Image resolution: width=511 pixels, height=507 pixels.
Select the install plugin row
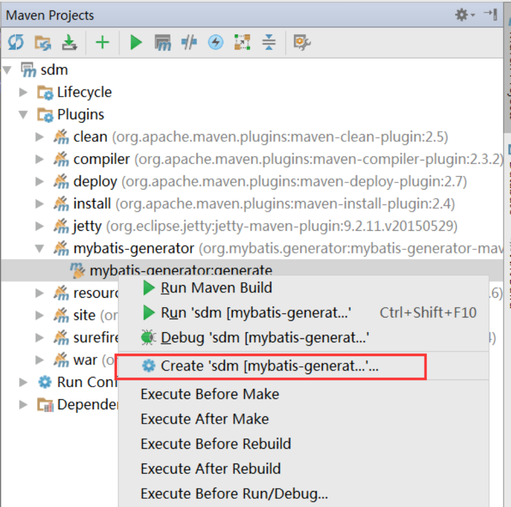[x=252, y=204]
